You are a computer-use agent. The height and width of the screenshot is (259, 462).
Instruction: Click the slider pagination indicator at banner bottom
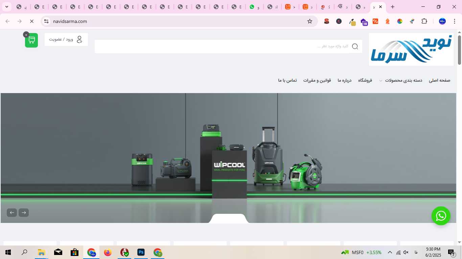229,219
